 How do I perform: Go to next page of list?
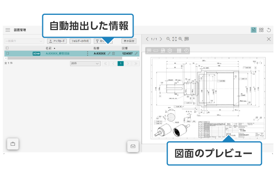point(128,63)
